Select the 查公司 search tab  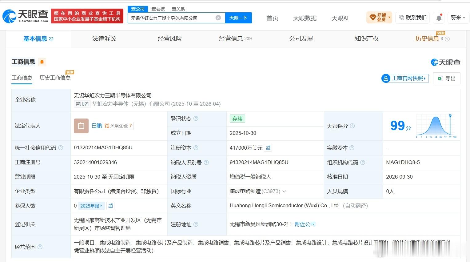coord(138,9)
